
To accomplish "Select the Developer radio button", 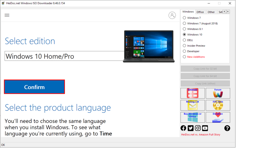I will point(184,51).
